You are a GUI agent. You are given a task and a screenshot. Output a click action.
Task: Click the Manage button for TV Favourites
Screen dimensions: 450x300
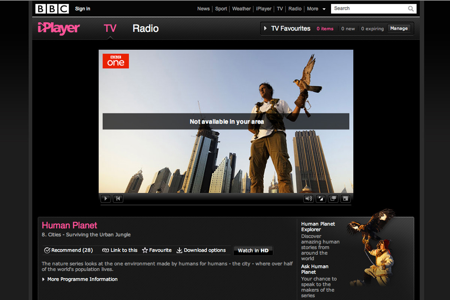pos(399,28)
